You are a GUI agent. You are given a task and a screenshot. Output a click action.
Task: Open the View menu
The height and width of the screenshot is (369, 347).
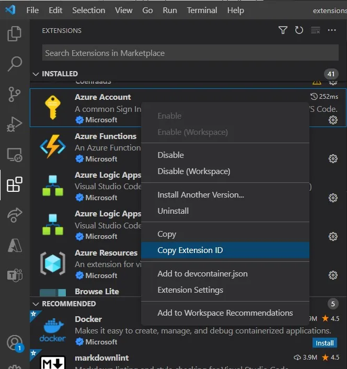(124, 10)
